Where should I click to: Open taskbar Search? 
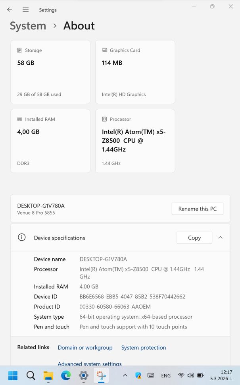tap(31, 375)
